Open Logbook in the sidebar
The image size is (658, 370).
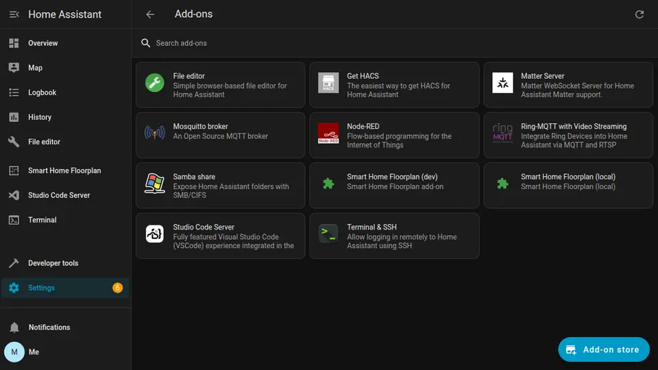[x=66, y=92]
